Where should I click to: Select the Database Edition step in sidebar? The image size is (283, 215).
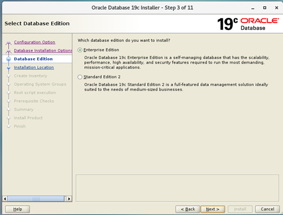tap(33, 59)
